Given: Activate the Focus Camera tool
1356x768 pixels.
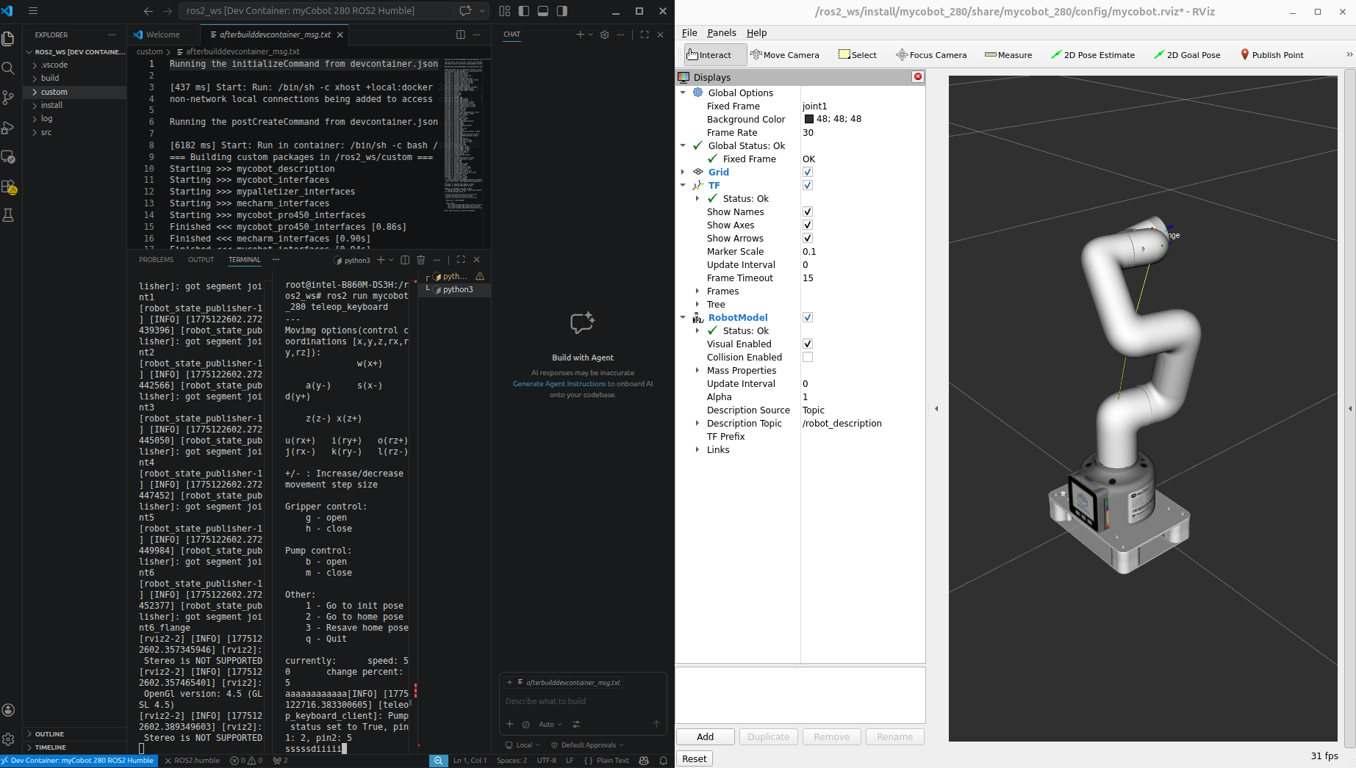Looking at the screenshot, I should click(x=931, y=55).
